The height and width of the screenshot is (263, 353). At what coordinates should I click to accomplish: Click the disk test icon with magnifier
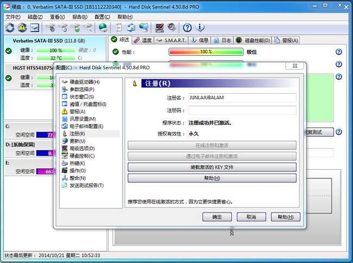(x=88, y=28)
